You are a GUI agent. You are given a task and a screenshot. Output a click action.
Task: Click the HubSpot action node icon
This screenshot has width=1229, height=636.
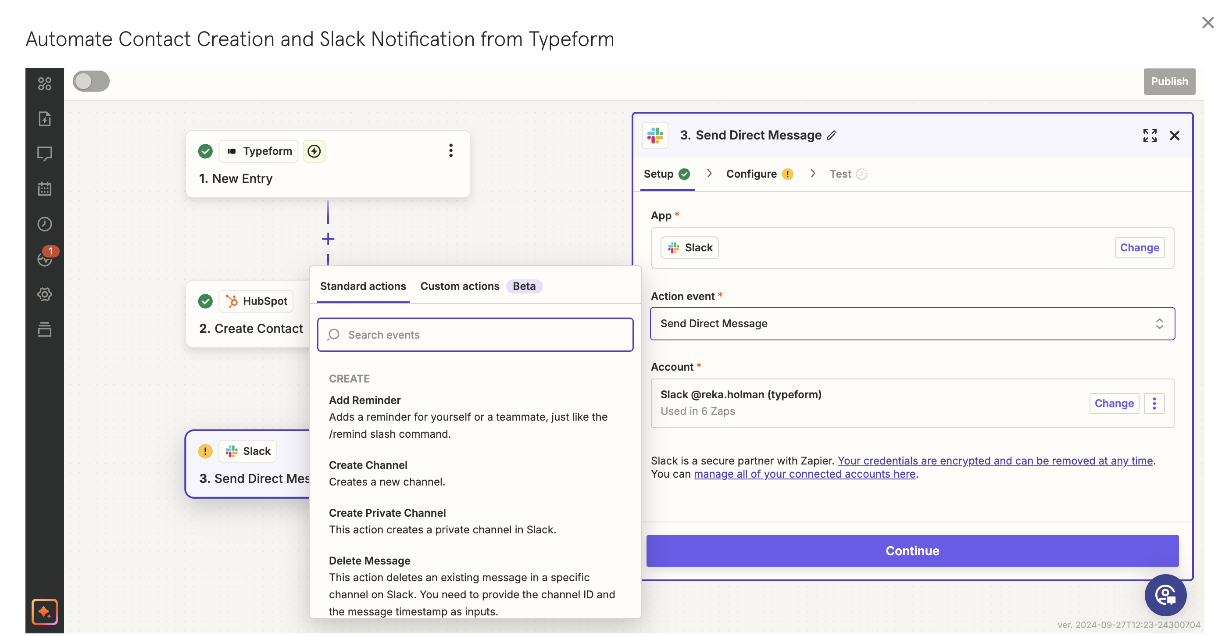232,301
